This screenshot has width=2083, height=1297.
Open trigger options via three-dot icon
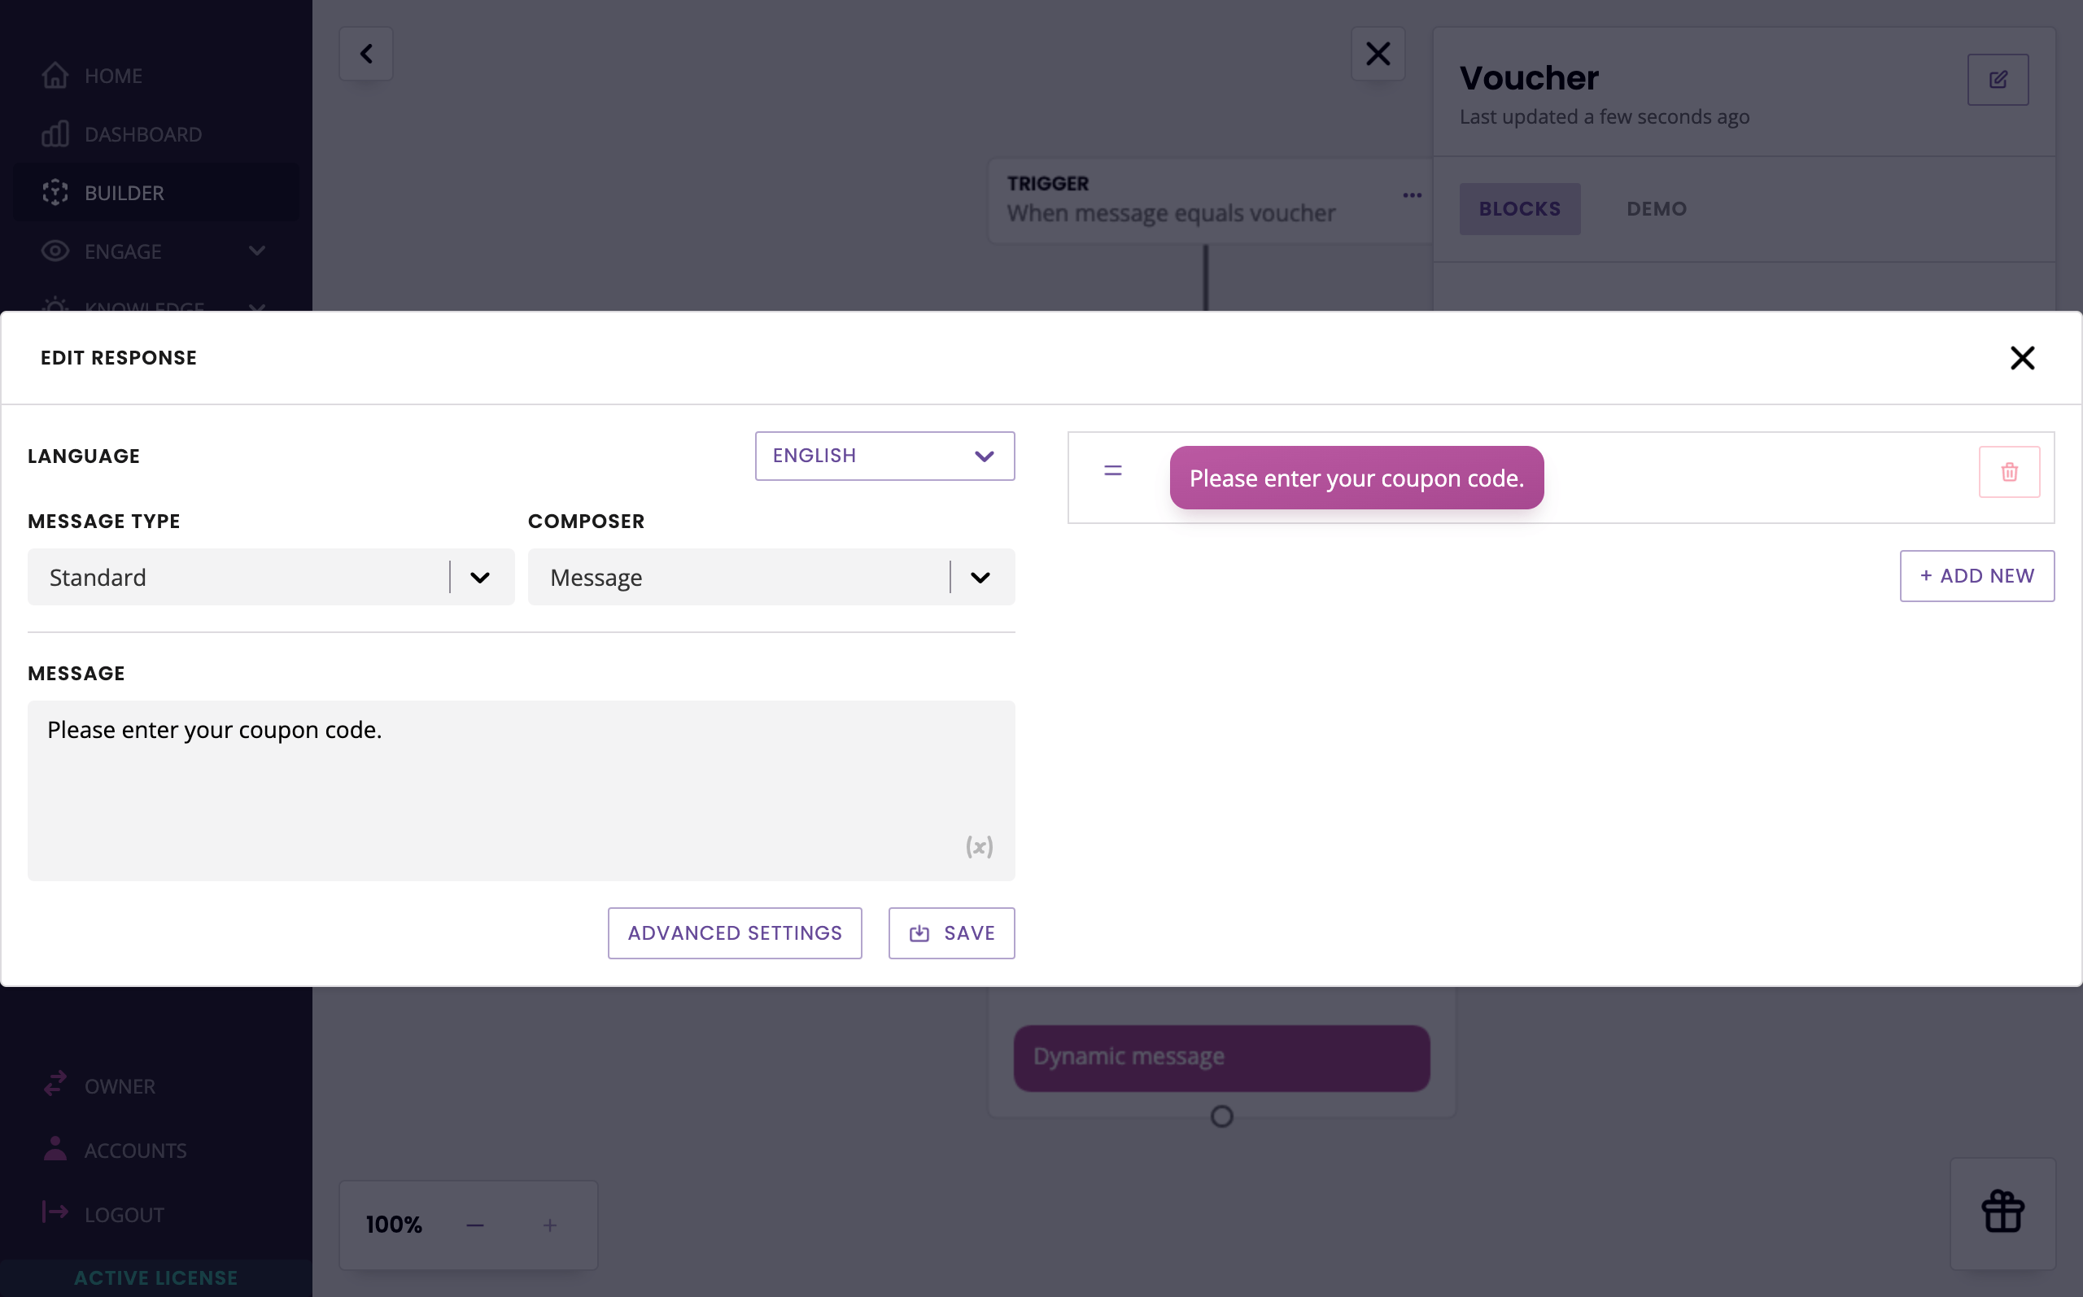(1412, 195)
